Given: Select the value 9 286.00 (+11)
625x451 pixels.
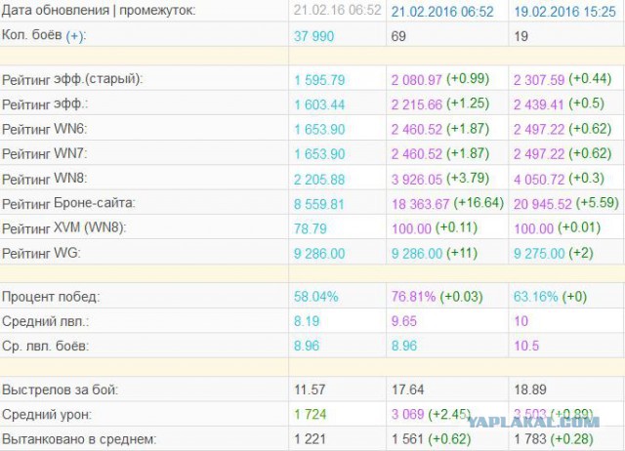Looking at the screenshot, I should 434,253.
